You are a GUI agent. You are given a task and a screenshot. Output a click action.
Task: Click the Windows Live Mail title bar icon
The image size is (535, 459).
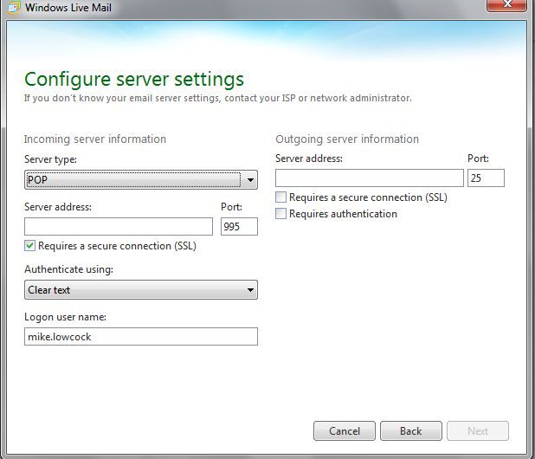[x=14, y=7]
